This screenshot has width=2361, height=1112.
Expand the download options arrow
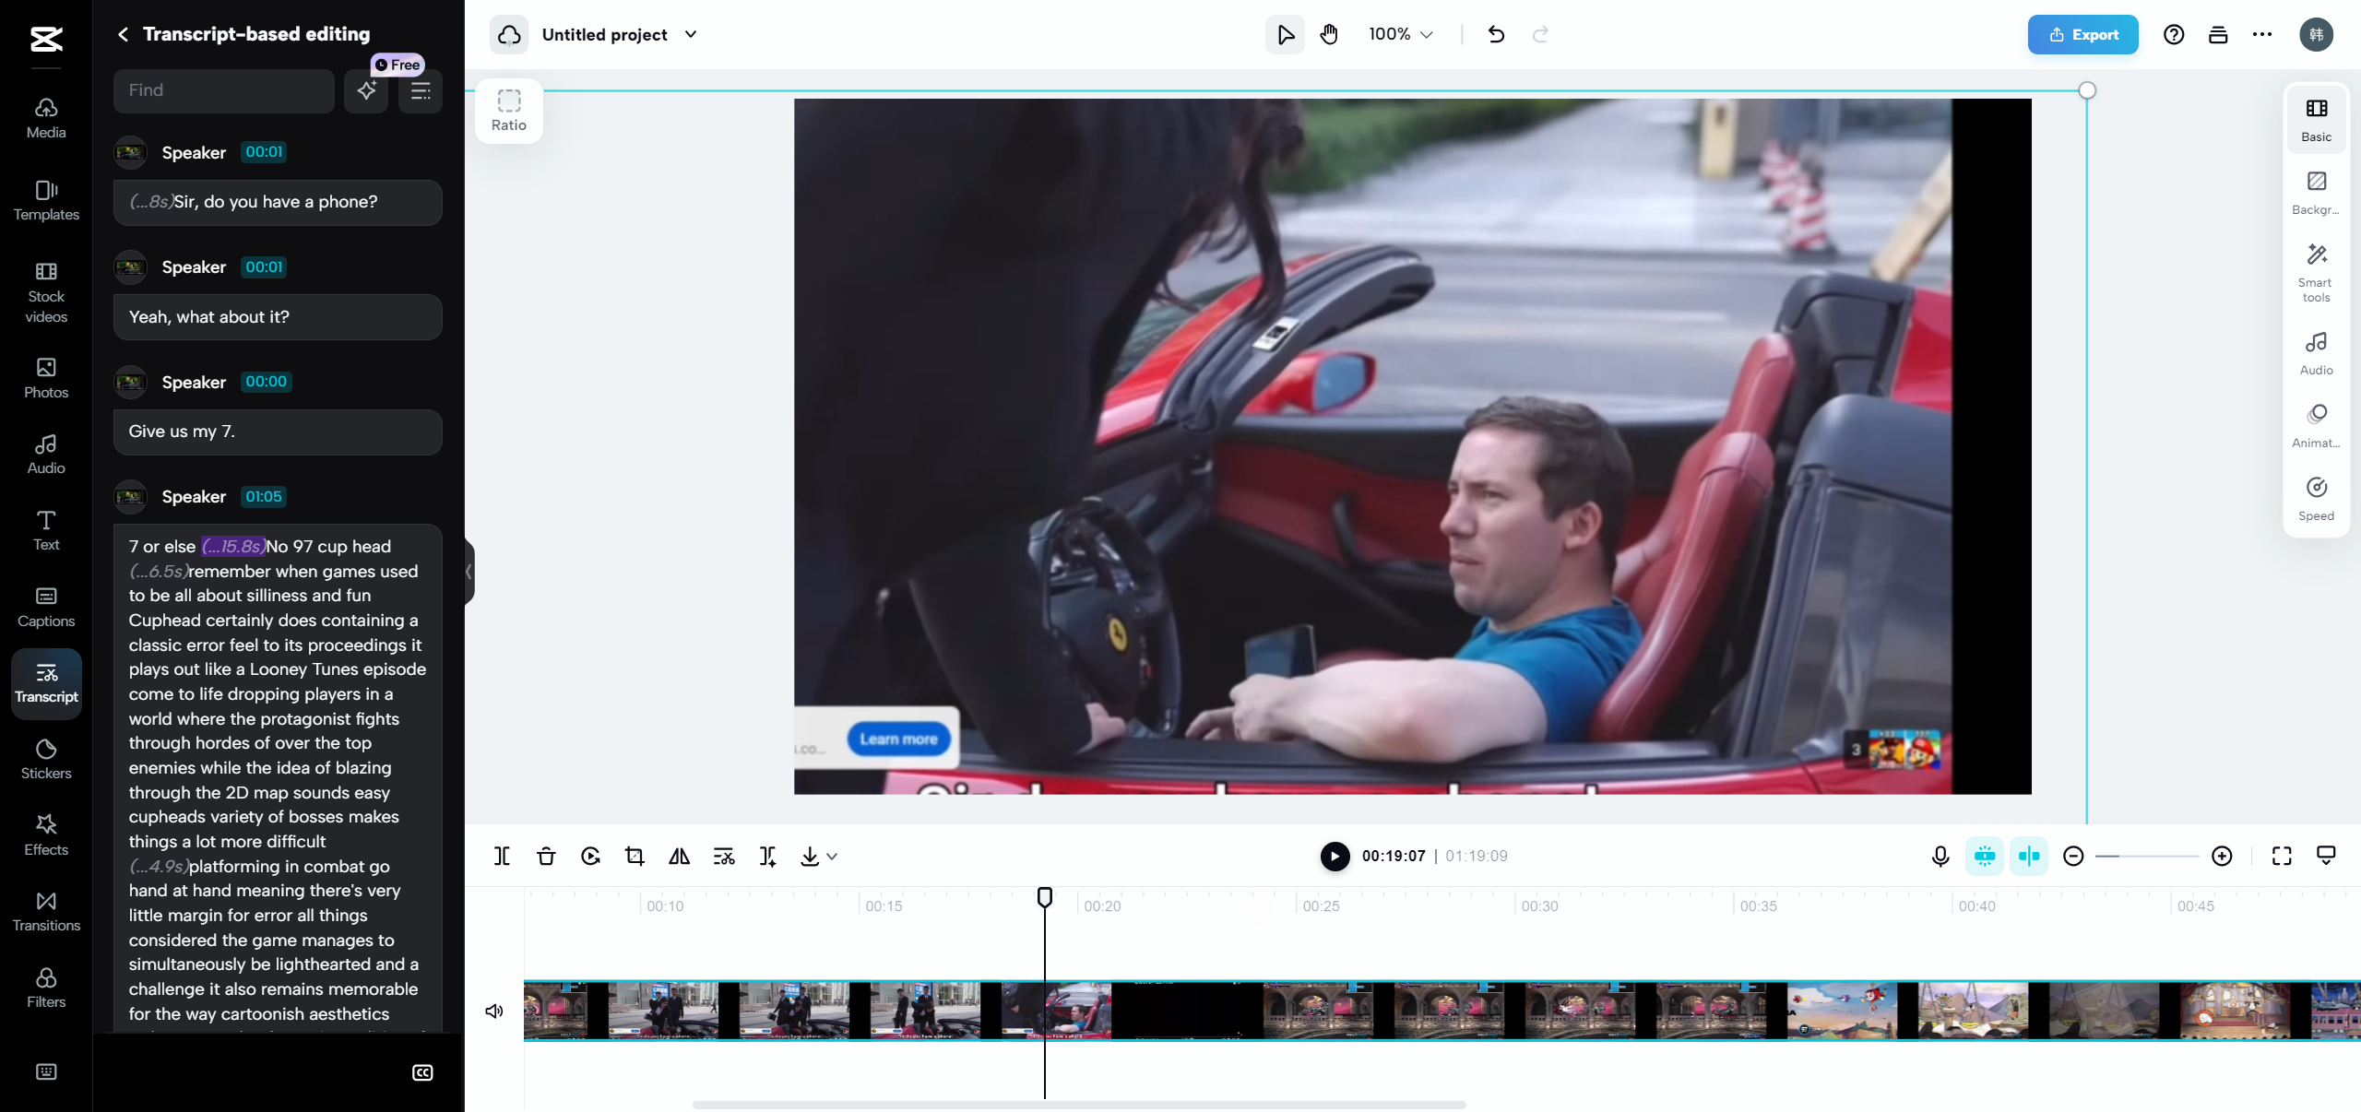pos(832,856)
